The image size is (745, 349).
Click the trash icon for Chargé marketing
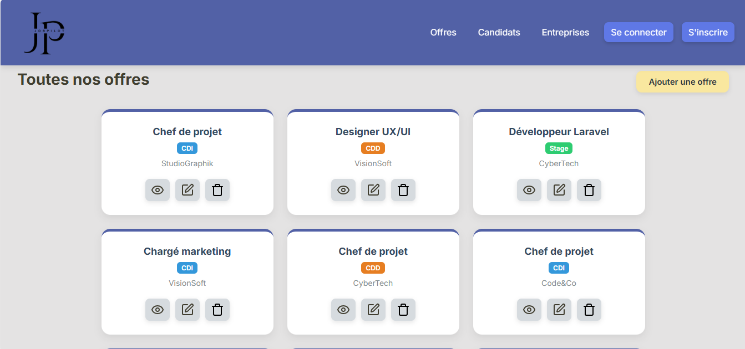tap(217, 310)
